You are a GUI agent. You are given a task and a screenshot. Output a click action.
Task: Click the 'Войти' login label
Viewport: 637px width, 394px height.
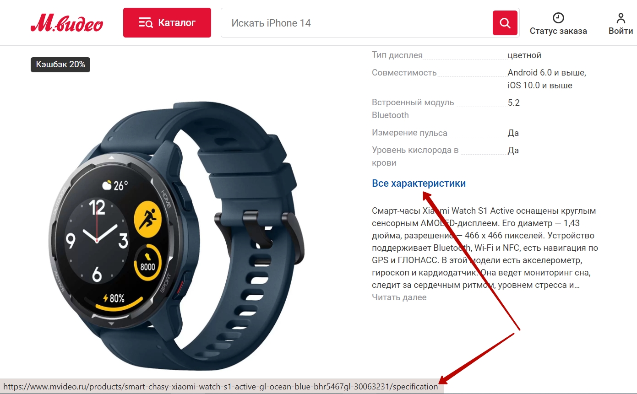click(x=621, y=31)
